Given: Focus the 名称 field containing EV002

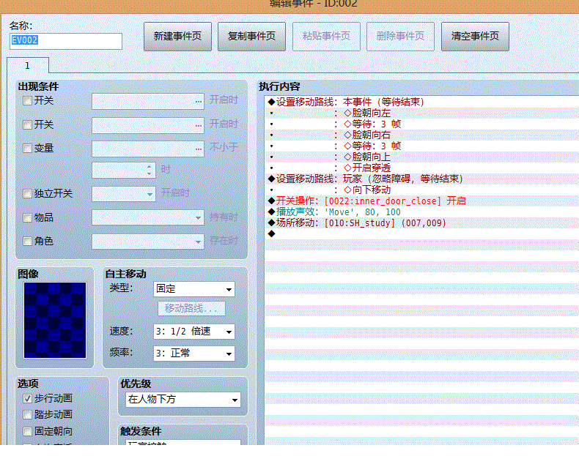Looking at the screenshot, I should [66, 41].
